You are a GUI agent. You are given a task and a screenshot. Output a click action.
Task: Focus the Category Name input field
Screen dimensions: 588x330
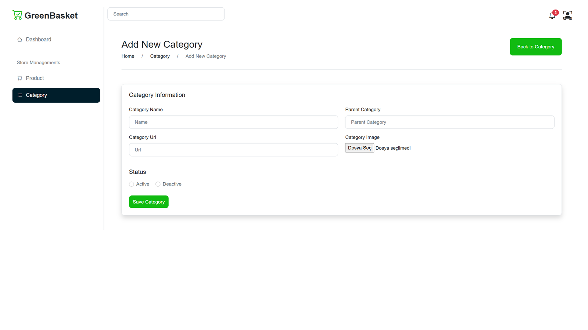coord(233,122)
